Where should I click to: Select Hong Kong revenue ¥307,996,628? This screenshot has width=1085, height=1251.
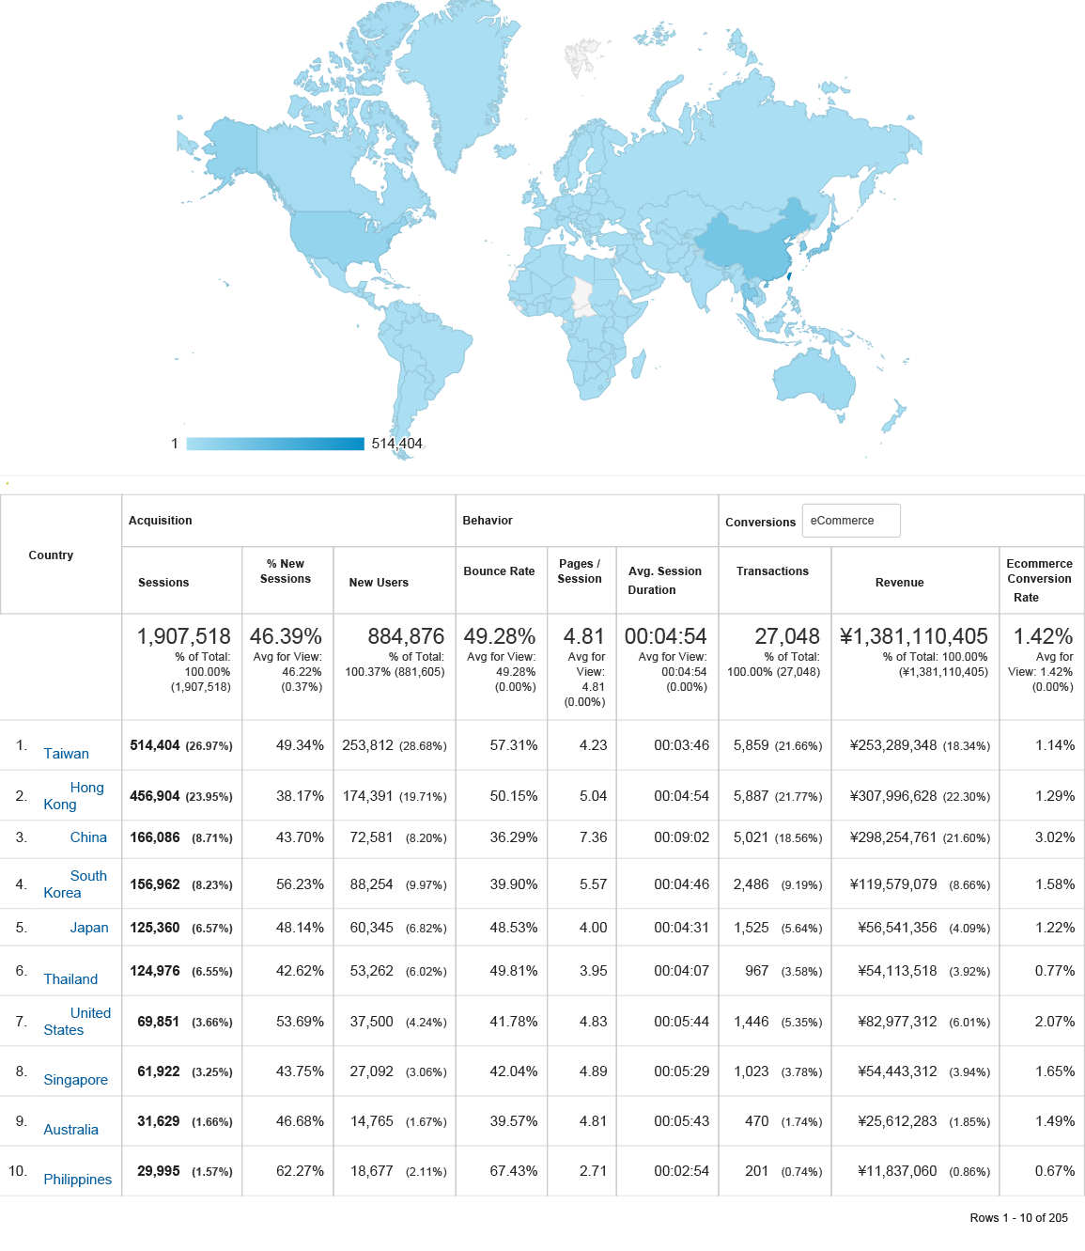(893, 796)
